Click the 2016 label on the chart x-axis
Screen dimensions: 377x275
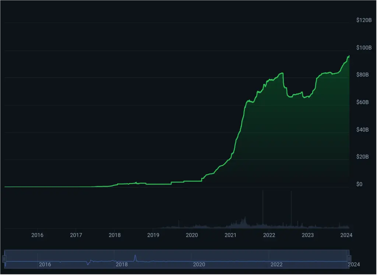click(x=37, y=235)
